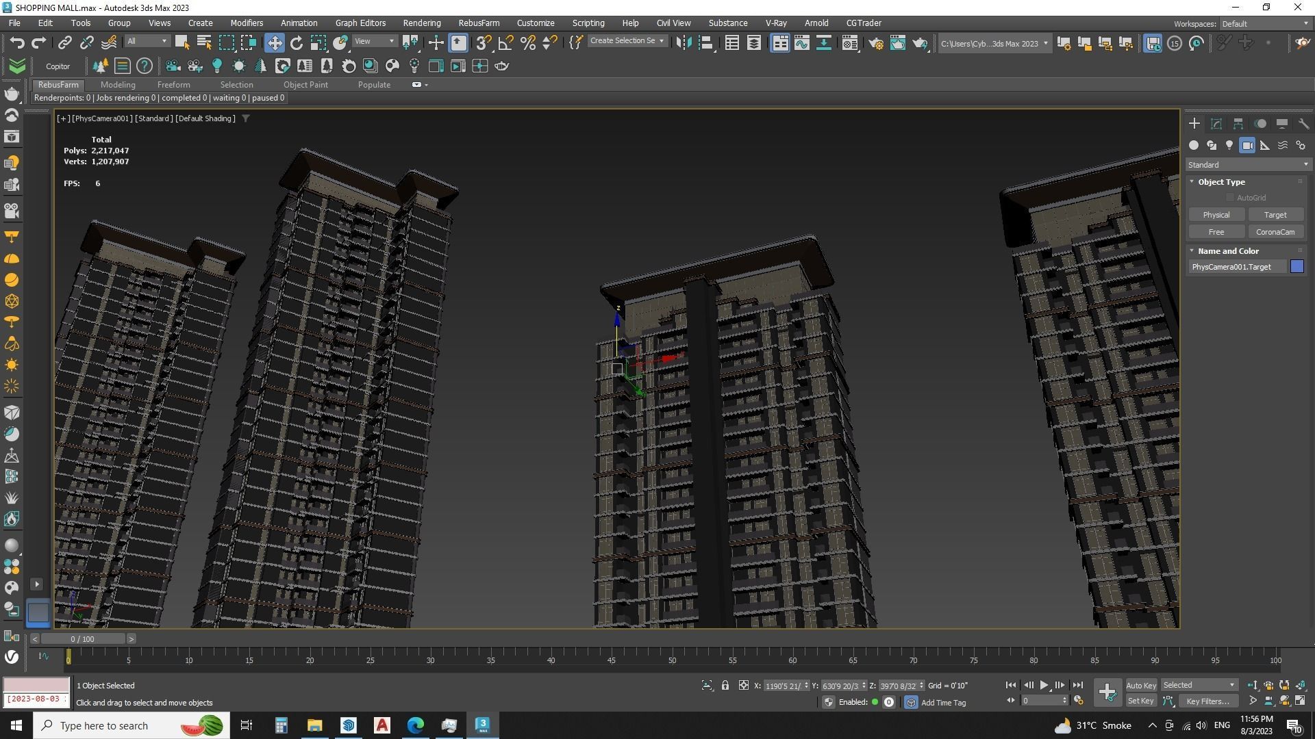Open the Rendered Frame Window icon
Image resolution: width=1315 pixels, height=739 pixels.
(x=898, y=43)
